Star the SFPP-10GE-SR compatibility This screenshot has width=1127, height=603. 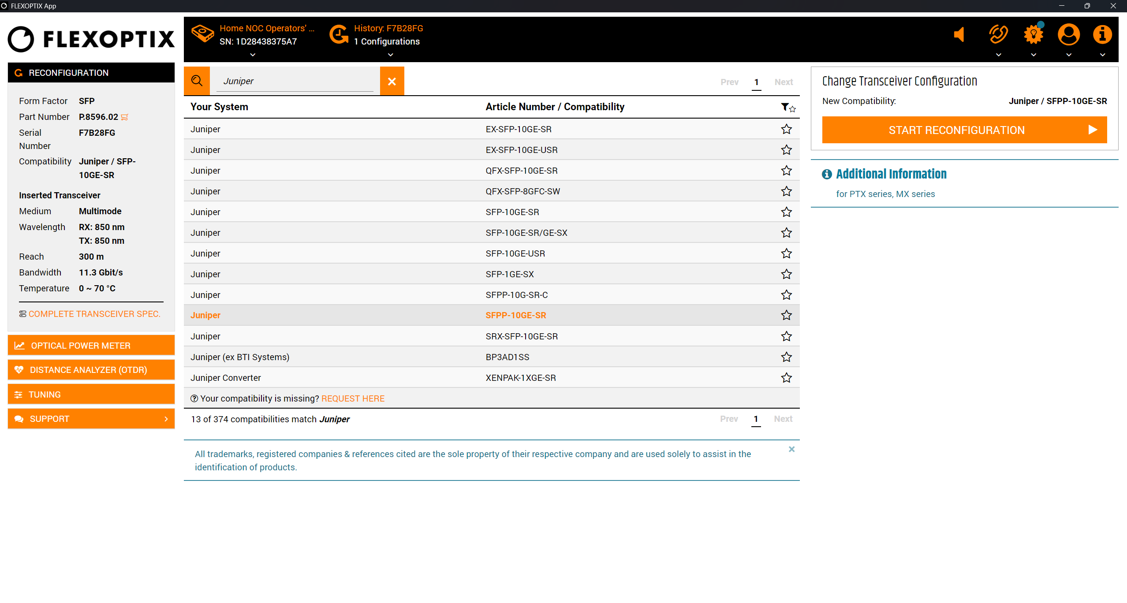[x=786, y=315]
